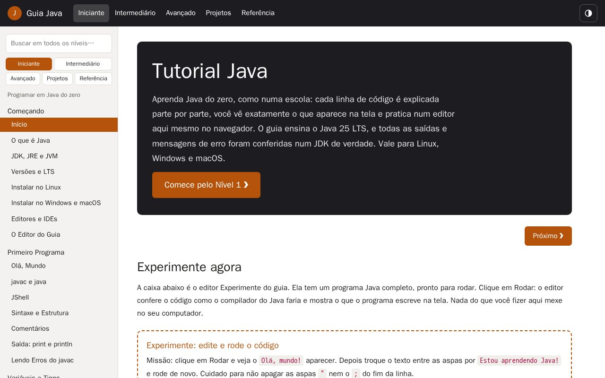
Task: Open the Iniciante tab in top navigation
Action: [91, 13]
